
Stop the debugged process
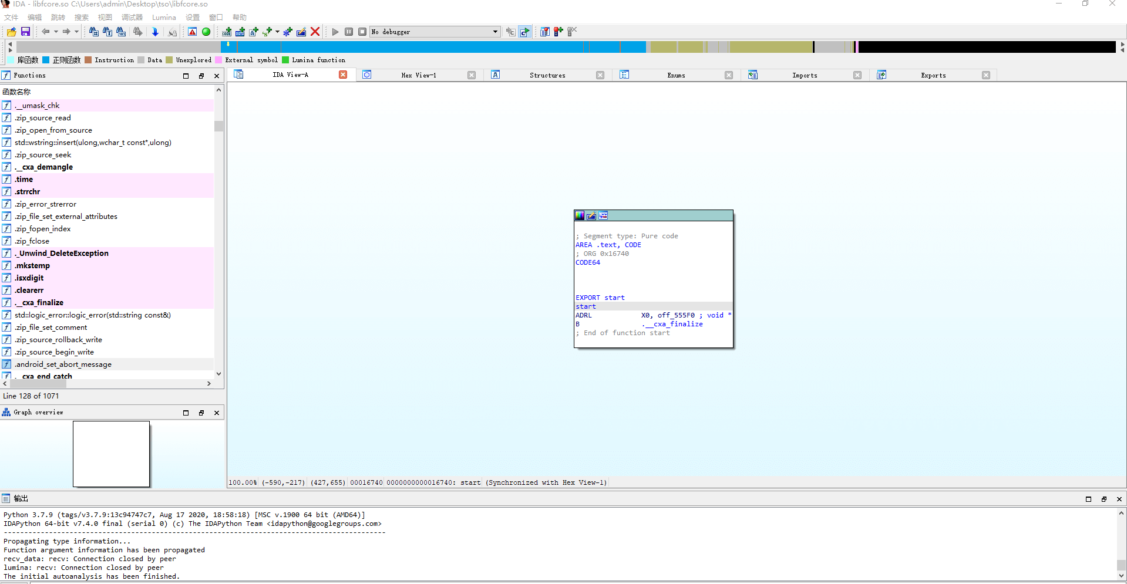(362, 32)
